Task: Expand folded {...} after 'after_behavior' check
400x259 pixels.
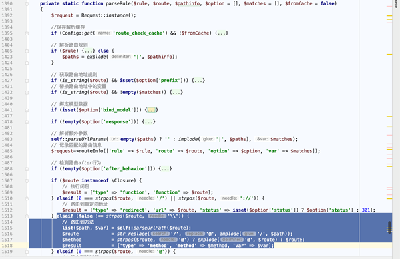Action: point(165,169)
